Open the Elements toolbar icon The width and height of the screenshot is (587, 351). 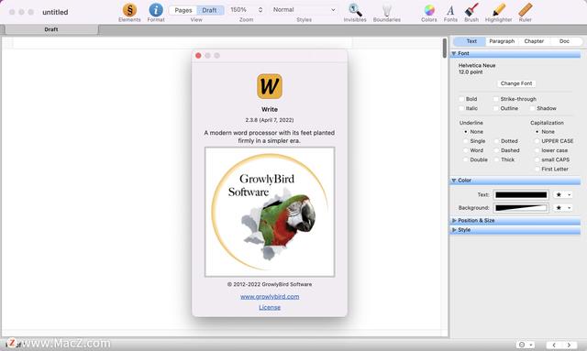click(x=129, y=10)
